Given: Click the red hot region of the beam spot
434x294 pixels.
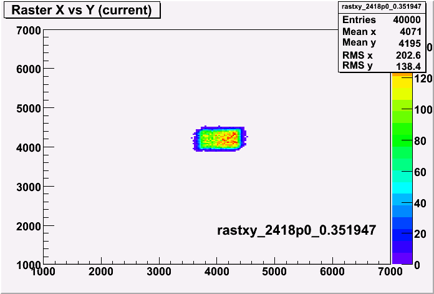Looking at the screenshot, I should pyautogui.click(x=229, y=139).
